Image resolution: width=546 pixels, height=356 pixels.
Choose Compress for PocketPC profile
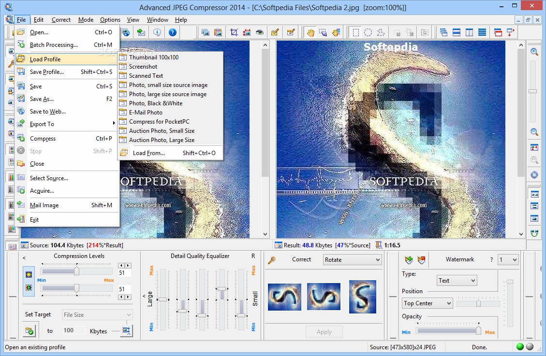tap(171, 122)
